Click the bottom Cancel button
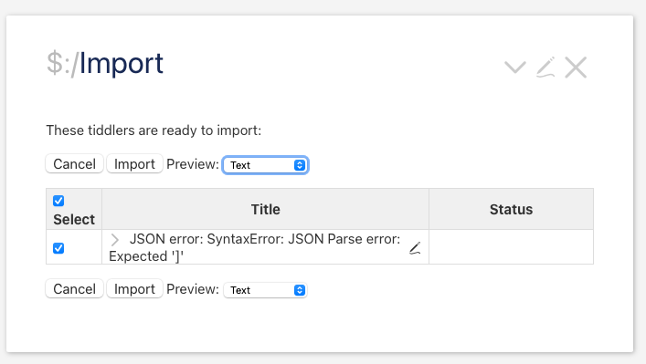 75,289
